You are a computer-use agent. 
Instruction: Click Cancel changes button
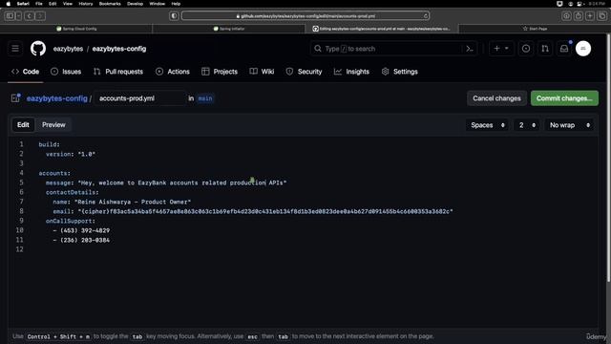tap(496, 98)
